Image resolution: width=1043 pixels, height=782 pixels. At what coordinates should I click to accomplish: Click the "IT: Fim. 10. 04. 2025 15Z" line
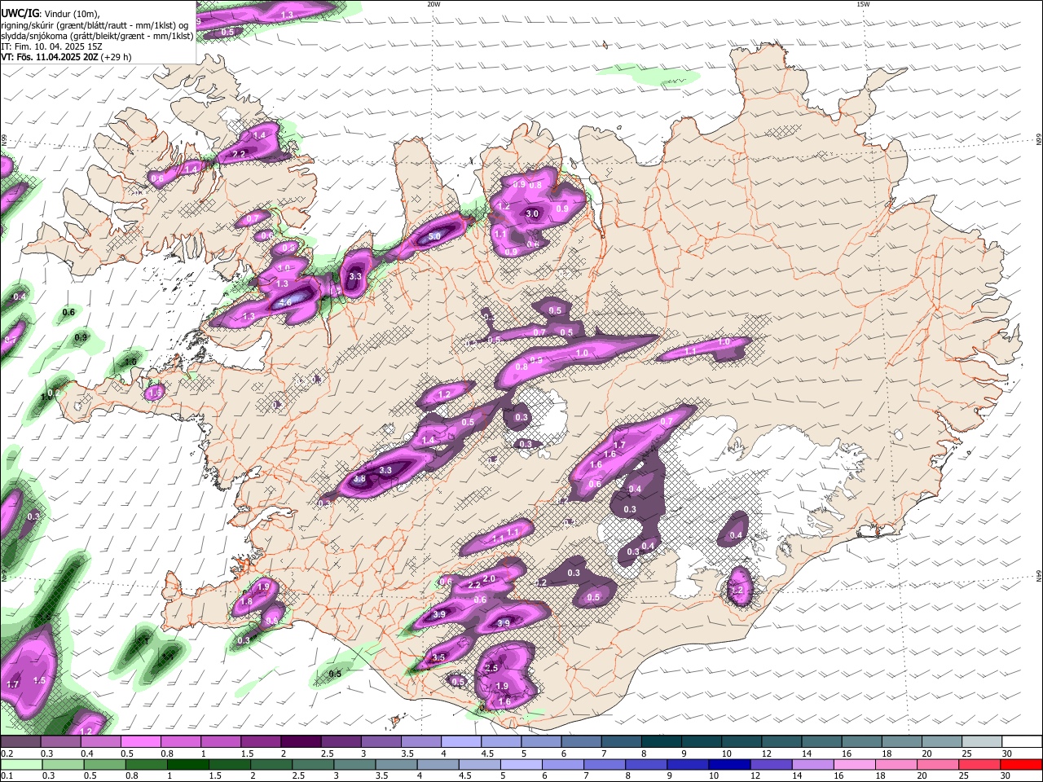pos(51,46)
